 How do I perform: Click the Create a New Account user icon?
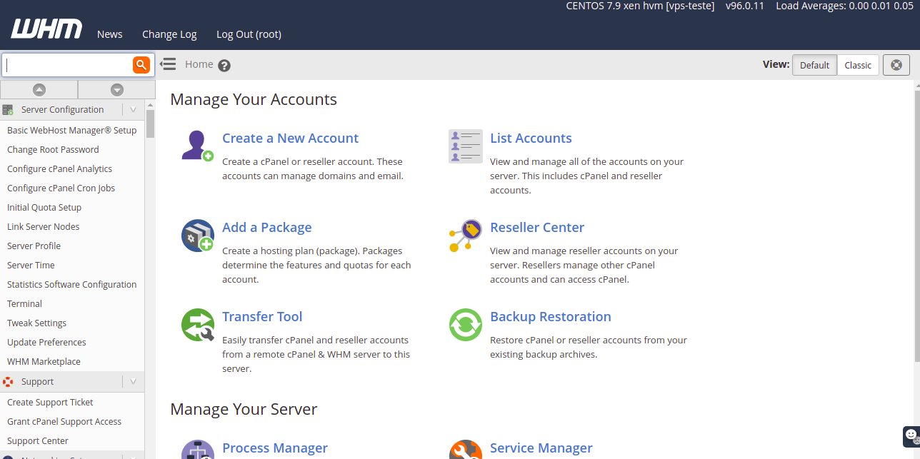coord(197,146)
